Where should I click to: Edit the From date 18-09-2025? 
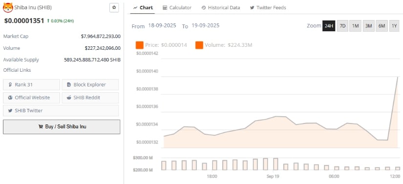click(162, 26)
